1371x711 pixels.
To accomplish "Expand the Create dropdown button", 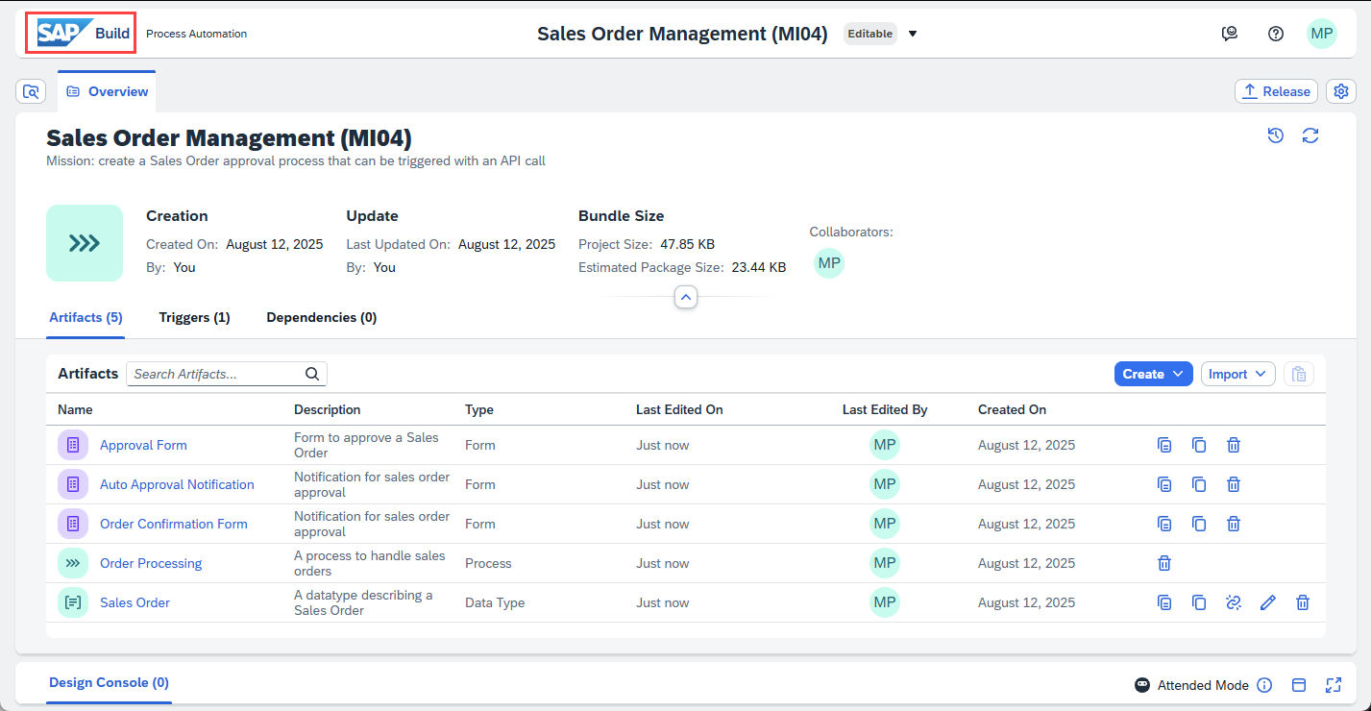I will tap(1153, 374).
